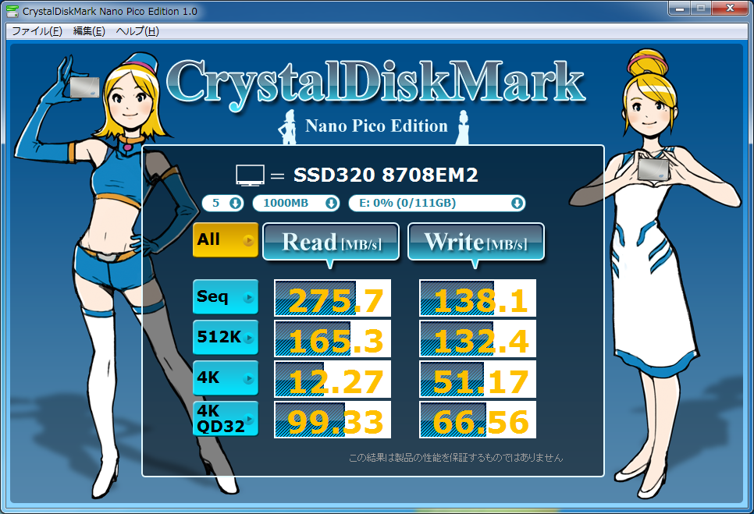The image size is (754, 514).
Task: Click the SSD320 8708EM2 drive name text
Action: point(386,175)
